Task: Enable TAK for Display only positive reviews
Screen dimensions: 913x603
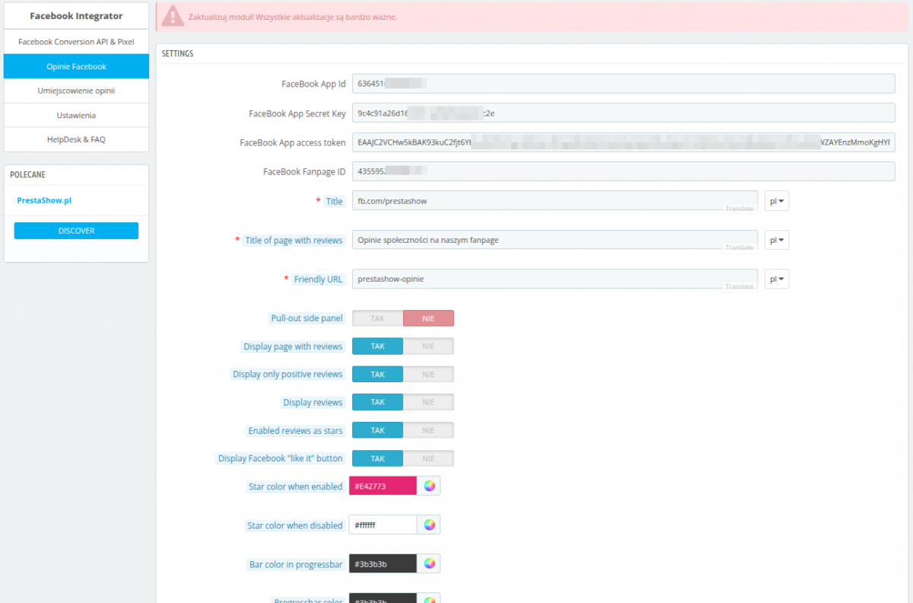Action: point(377,375)
